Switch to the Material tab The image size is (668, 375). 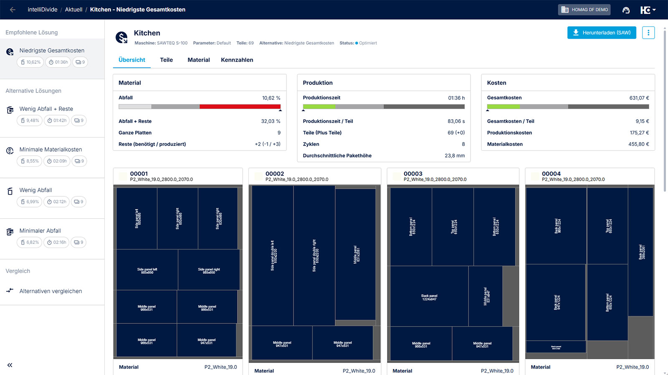pyautogui.click(x=198, y=60)
